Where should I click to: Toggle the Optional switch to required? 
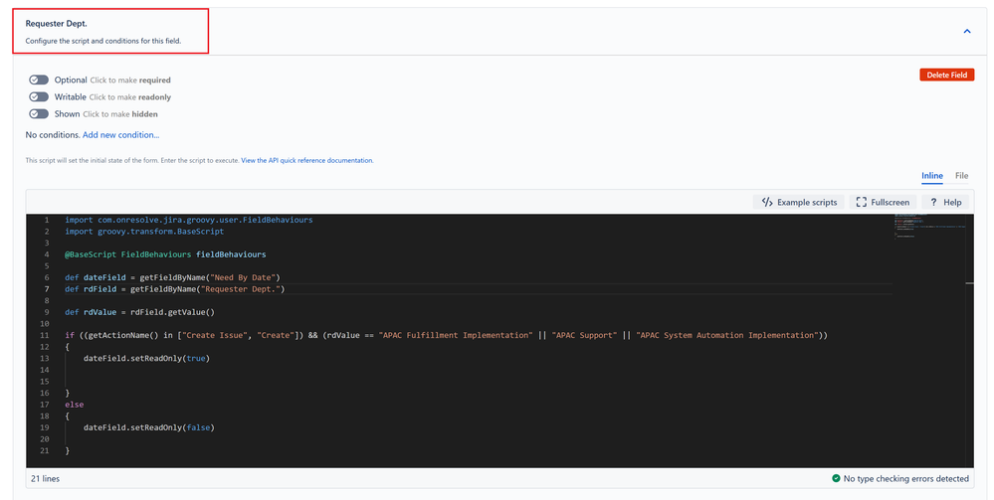(x=39, y=80)
